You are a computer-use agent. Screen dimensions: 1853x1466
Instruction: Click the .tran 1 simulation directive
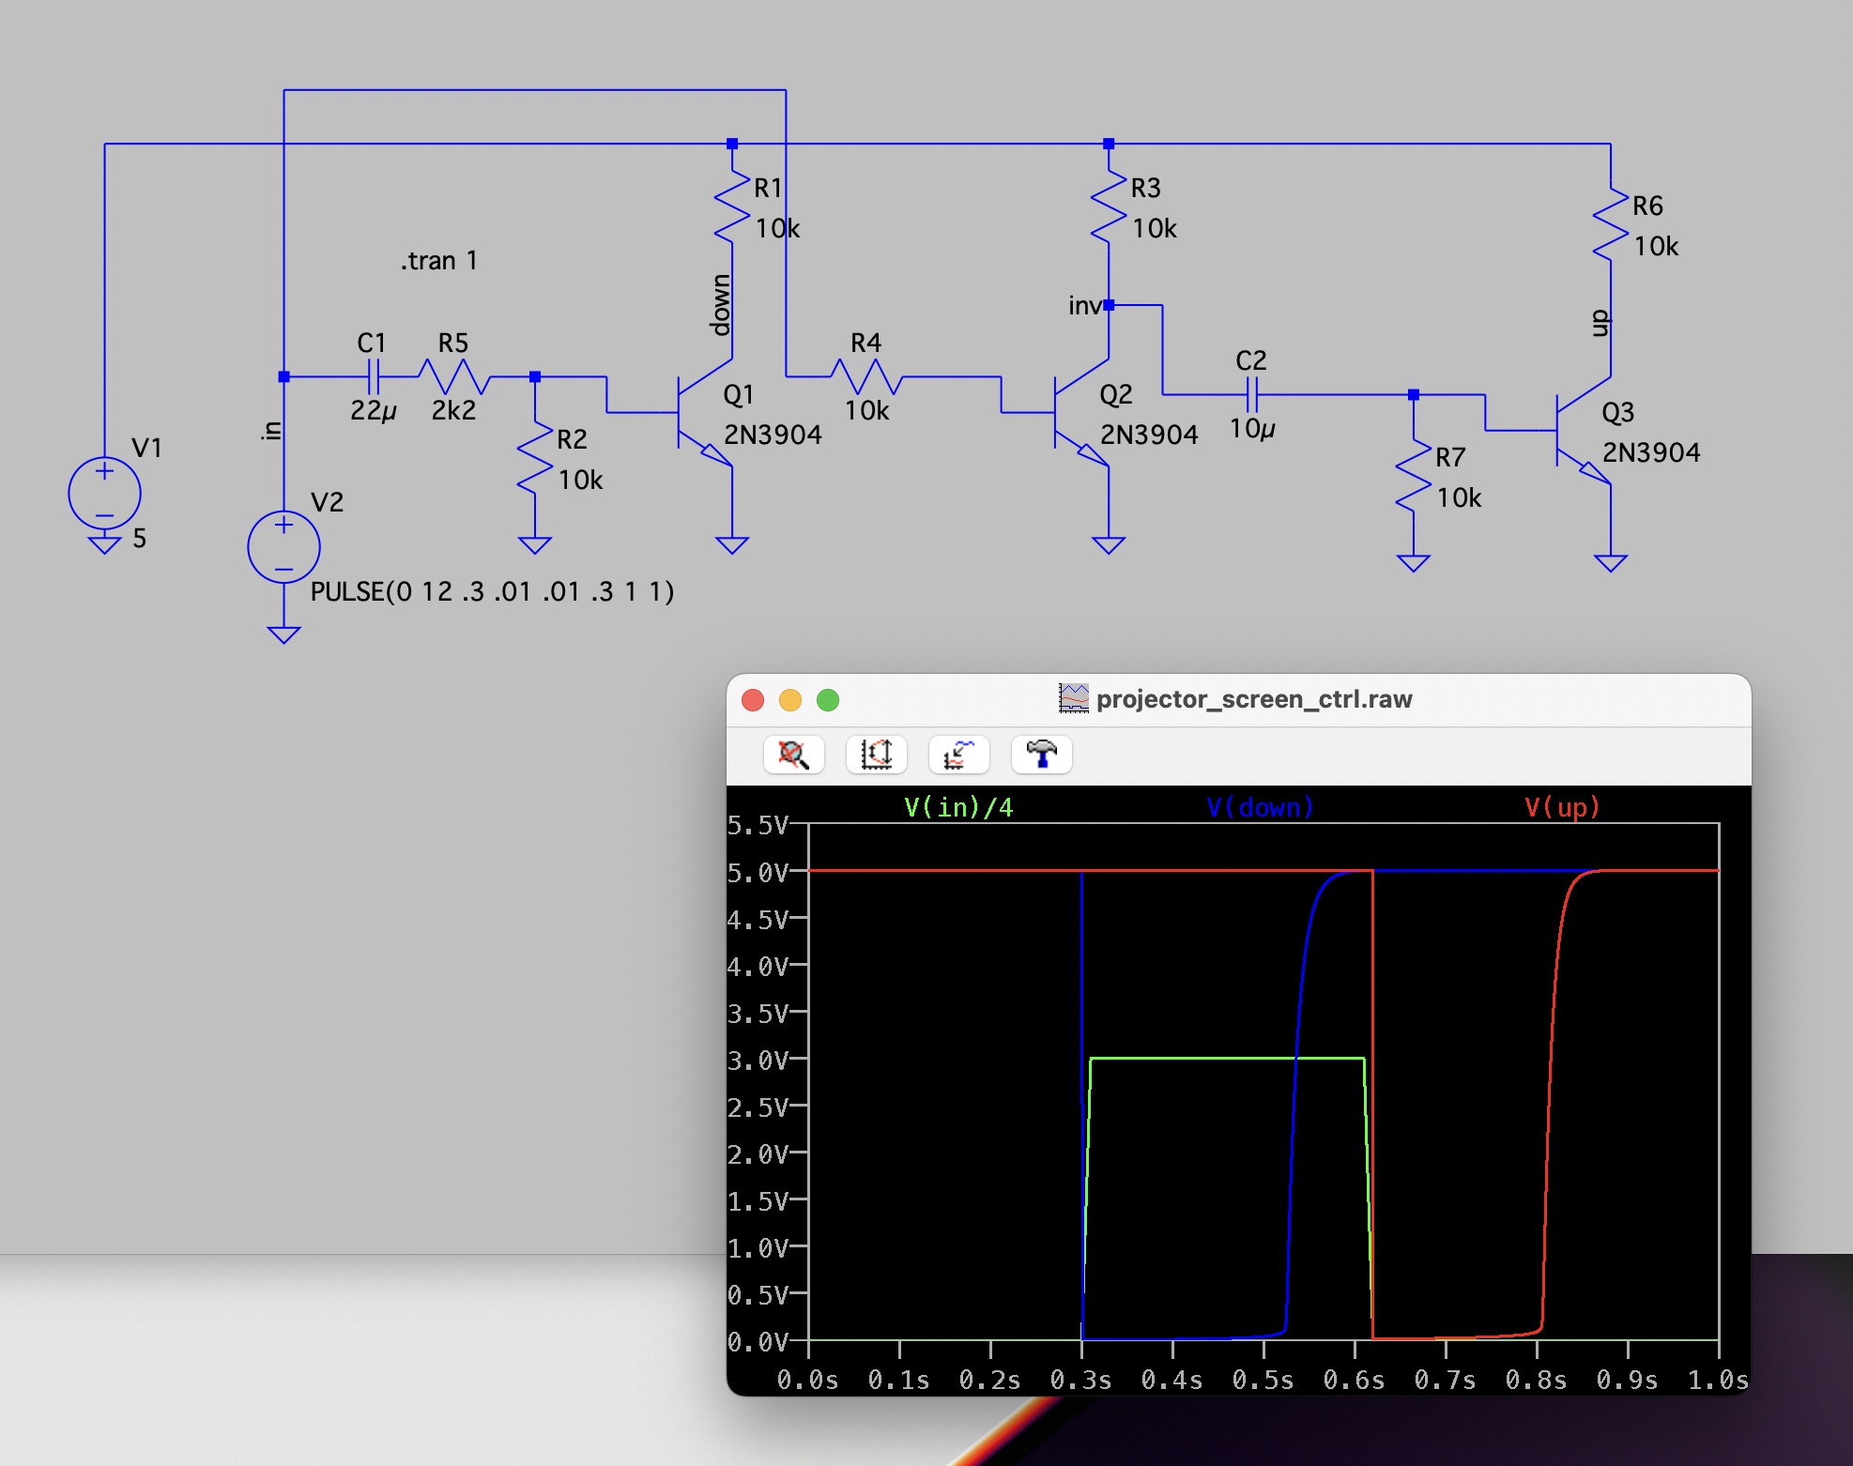click(438, 260)
